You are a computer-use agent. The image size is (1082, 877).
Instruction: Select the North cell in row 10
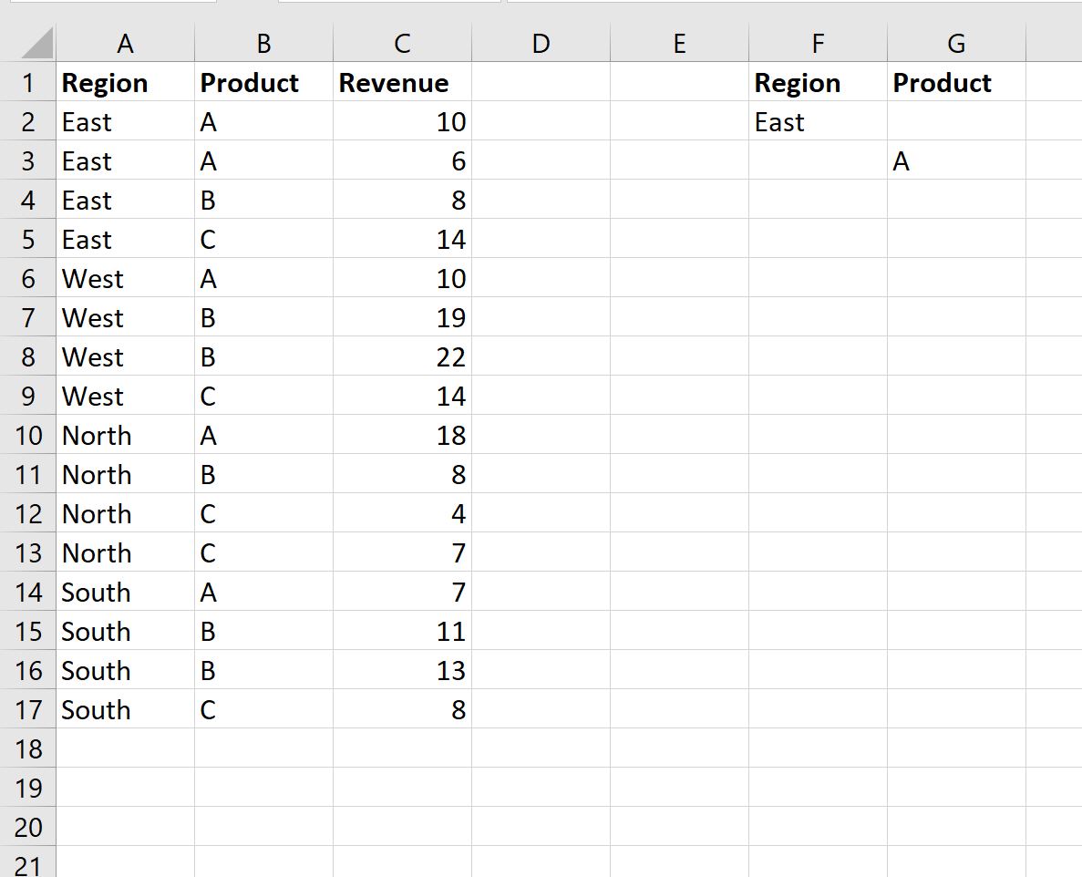tap(125, 435)
